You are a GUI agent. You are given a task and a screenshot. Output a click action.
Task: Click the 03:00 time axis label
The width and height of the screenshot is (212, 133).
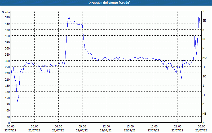point(35,127)
